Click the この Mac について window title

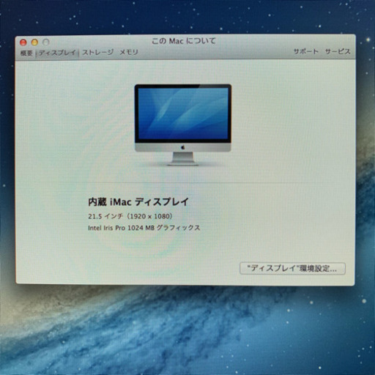point(184,41)
